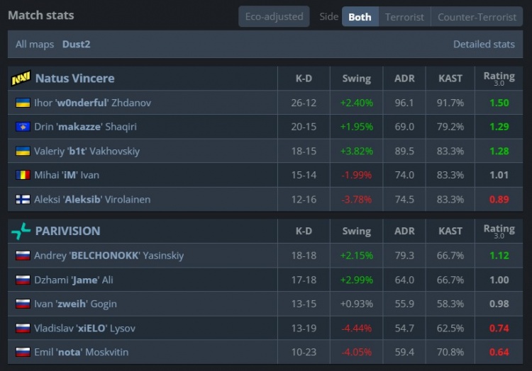Click the Romanian flag beside iM
Screen dimensions: 532x371
coord(23,175)
